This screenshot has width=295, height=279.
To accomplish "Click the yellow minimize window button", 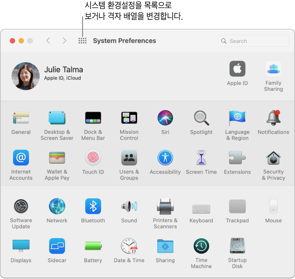I will 21,41.
